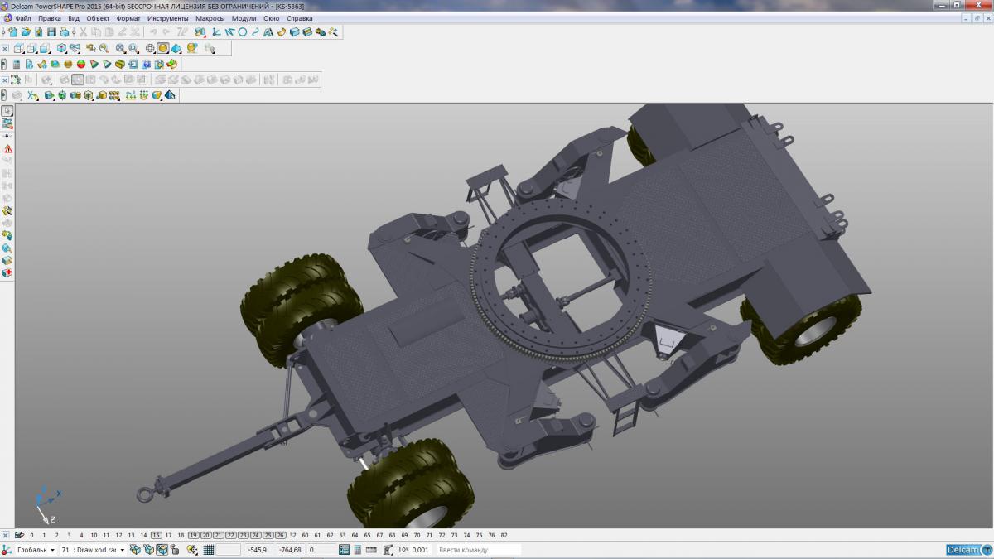Print the model using the printer icon
This screenshot has height=559, width=994.
65,31
